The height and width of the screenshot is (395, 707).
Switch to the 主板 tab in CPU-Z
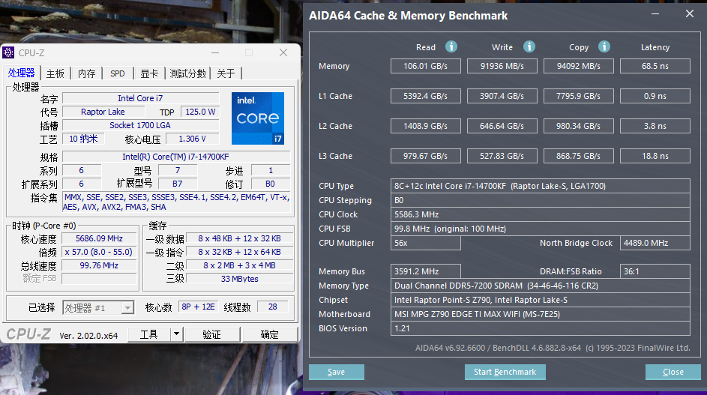coord(55,73)
